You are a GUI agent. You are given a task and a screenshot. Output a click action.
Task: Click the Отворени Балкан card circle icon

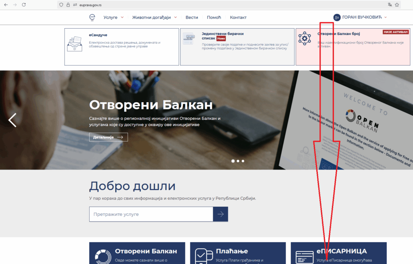pos(103,257)
